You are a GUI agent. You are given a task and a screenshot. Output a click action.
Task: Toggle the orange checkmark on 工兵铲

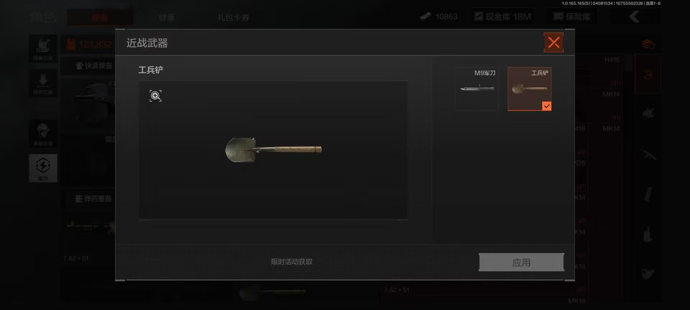547,106
